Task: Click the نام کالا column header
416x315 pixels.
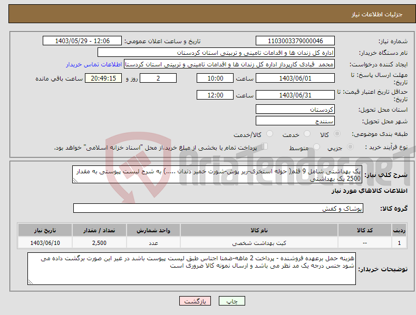Action: click(x=259, y=230)
